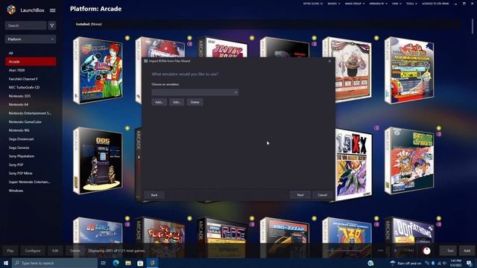Open the LaunchBox hamburger menu
477x268 pixels.
(53, 10)
